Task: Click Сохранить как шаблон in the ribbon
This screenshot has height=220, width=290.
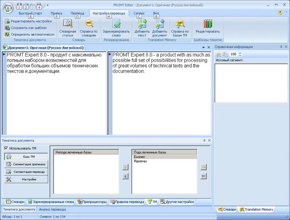Action: click(28, 28)
